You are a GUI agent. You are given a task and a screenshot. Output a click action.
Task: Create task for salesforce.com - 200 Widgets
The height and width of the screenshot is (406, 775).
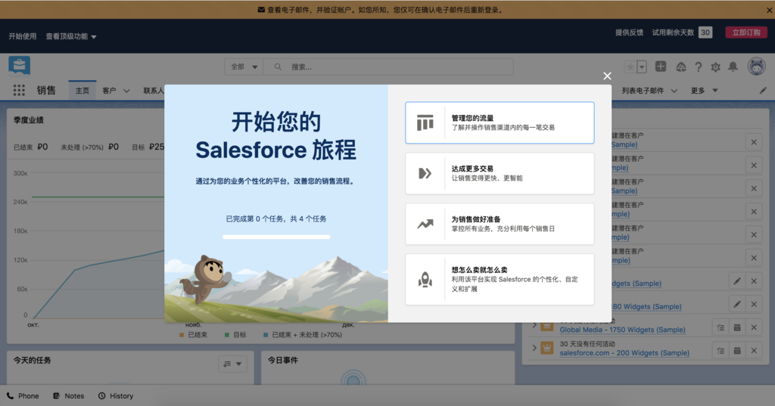point(721,351)
